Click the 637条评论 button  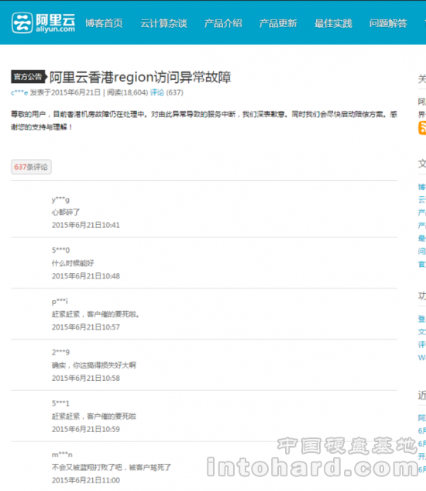tap(31, 167)
